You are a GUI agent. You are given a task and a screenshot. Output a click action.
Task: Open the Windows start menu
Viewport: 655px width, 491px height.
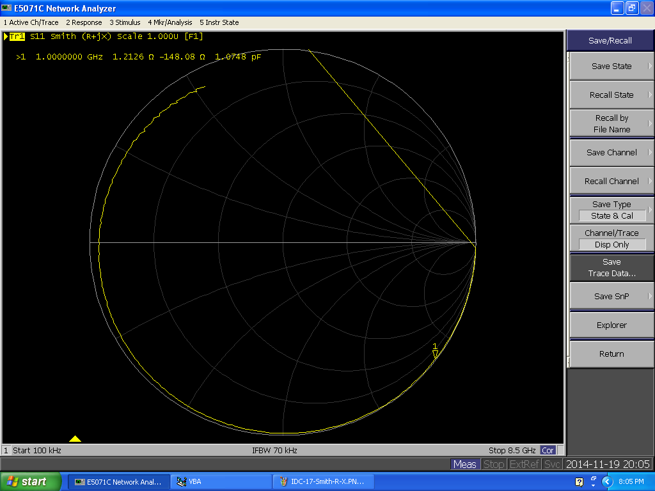[30, 481]
